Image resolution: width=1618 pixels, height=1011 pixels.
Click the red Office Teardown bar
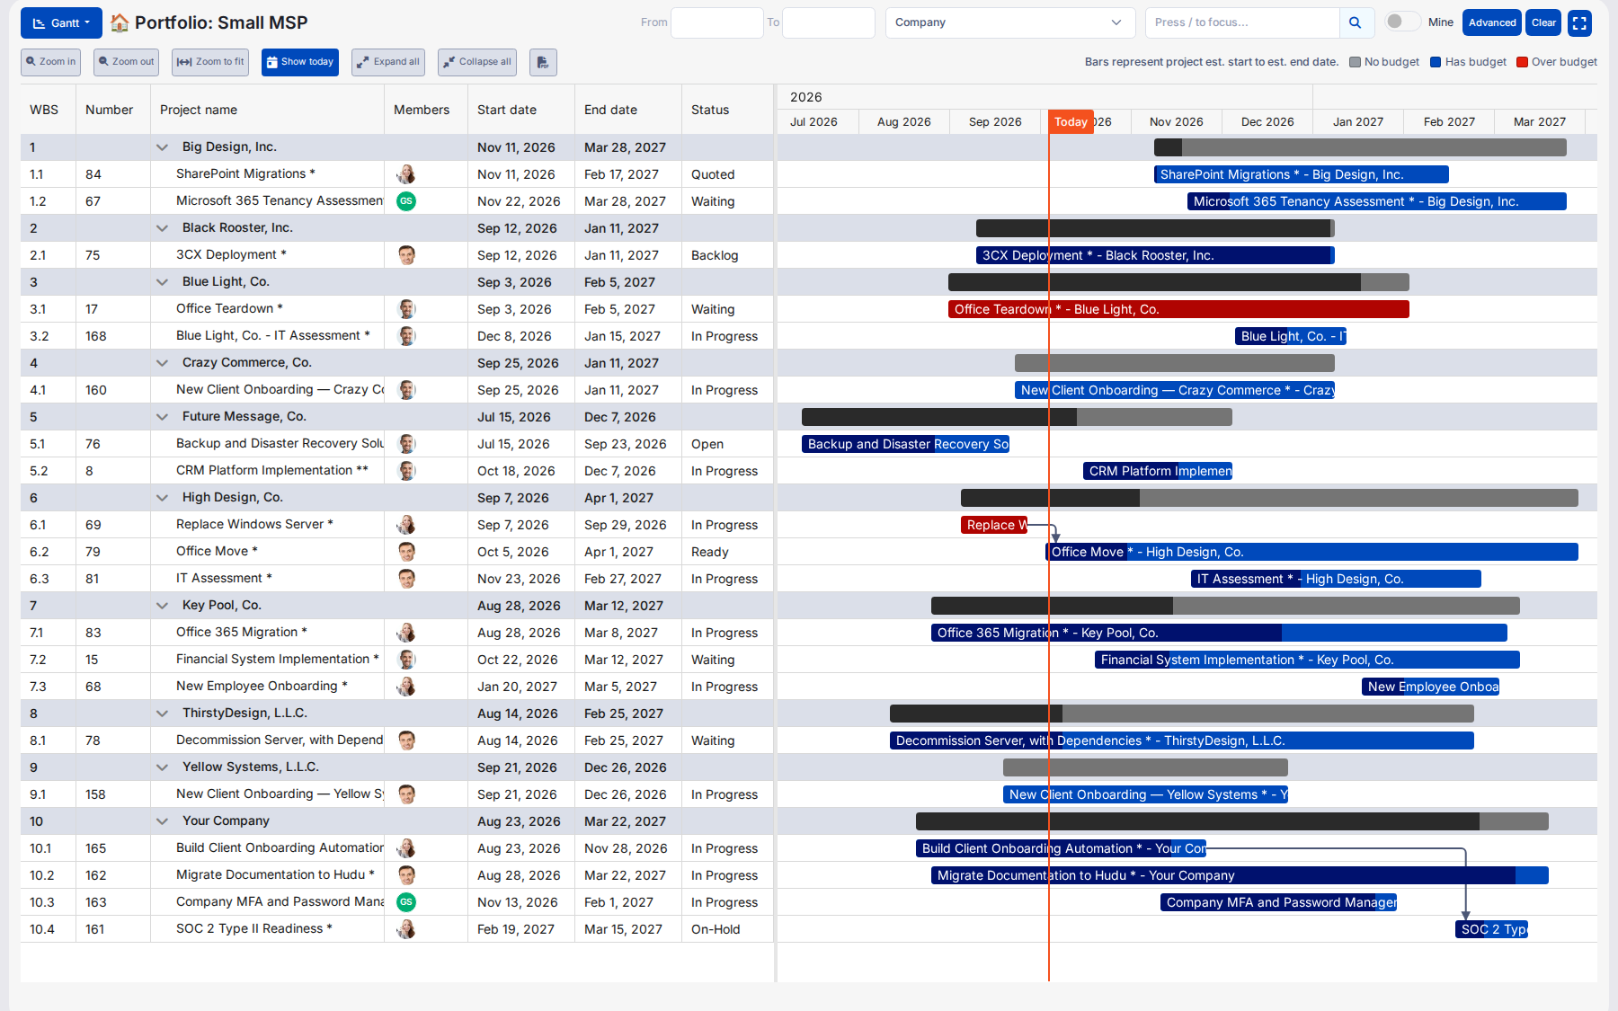pyautogui.click(x=1178, y=309)
